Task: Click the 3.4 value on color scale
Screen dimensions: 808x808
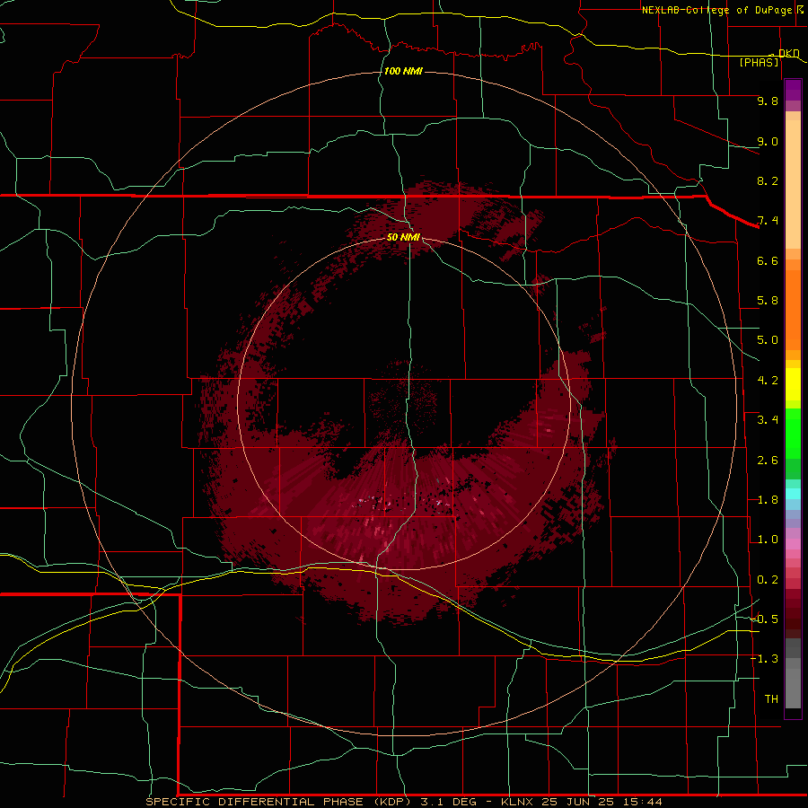Action: pyautogui.click(x=768, y=420)
